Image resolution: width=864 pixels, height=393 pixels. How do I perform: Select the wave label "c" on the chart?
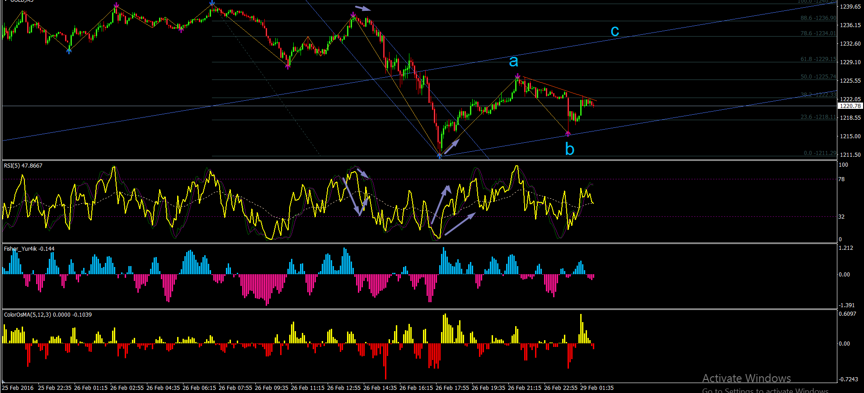click(x=615, y=31)
